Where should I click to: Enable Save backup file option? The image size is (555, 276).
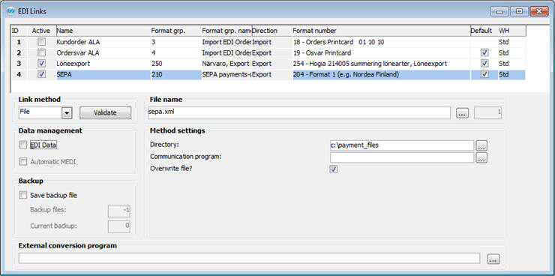[x=23, y=195]
